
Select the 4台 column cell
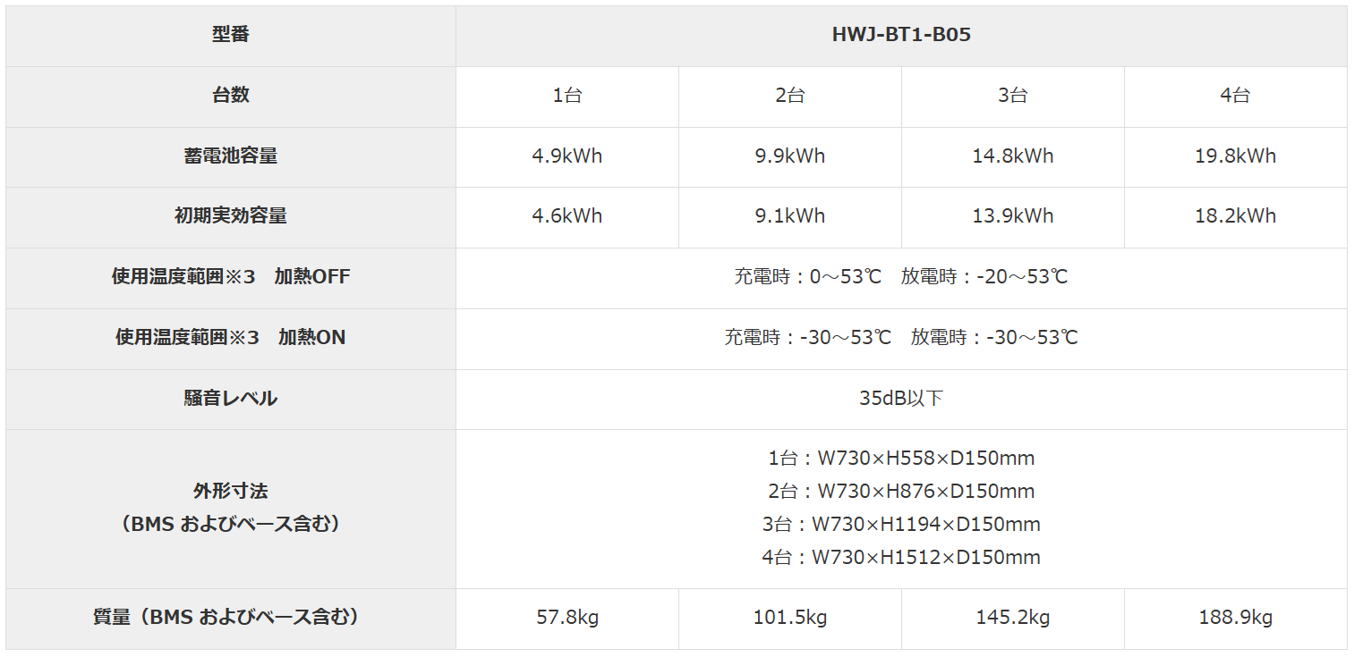point(1235,96)
